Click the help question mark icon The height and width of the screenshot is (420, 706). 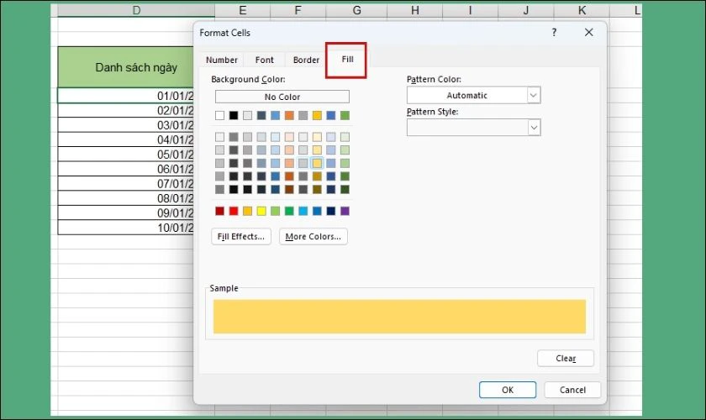(554, 33)
